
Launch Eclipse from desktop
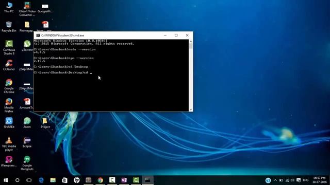[x=27, y=142]
